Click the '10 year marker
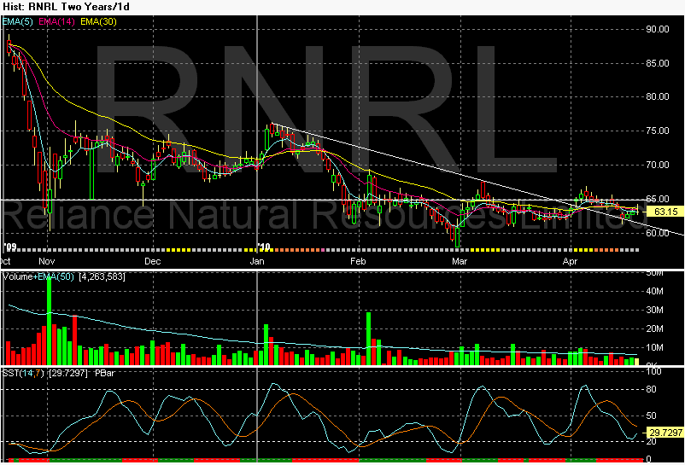This screenshot has height=465, width=685. [264, 247]
